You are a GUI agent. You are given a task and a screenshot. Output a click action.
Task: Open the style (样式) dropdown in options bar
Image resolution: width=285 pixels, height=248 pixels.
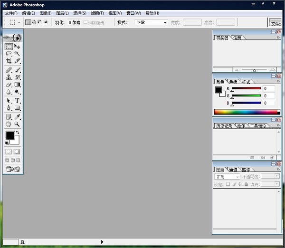[x=152, y=22]
